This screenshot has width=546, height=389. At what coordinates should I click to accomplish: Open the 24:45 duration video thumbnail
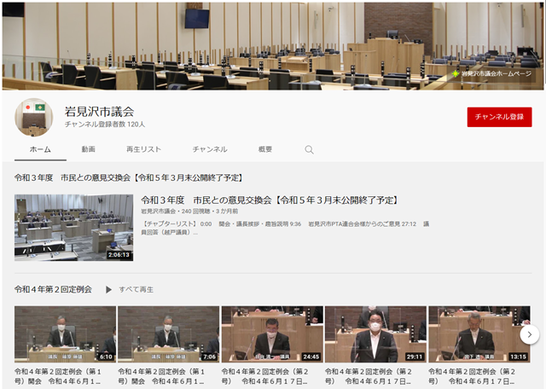(271, 334)
